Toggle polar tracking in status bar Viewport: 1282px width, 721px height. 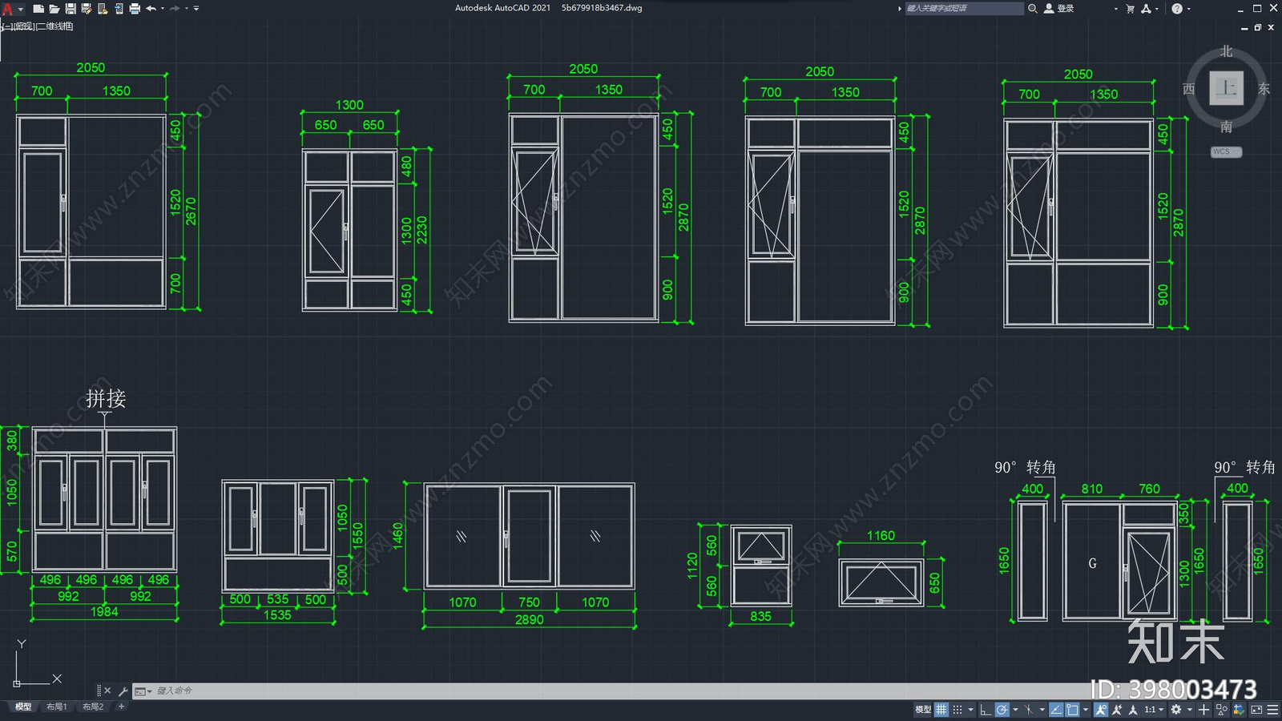point(1002,710)
